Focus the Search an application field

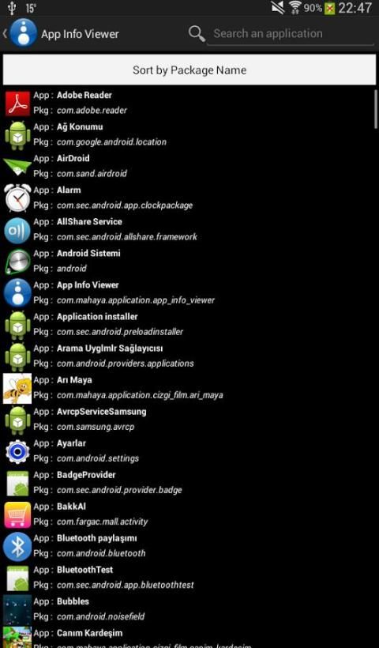(291, 34)
